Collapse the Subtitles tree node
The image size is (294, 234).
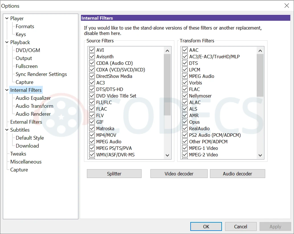7,130
